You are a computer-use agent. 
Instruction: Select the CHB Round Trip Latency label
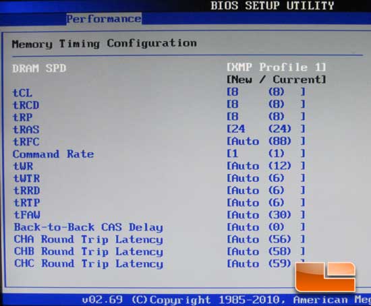pyautogui.click(x=89, y=251)
